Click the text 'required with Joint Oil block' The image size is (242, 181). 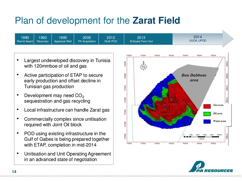tap(53, 125)
